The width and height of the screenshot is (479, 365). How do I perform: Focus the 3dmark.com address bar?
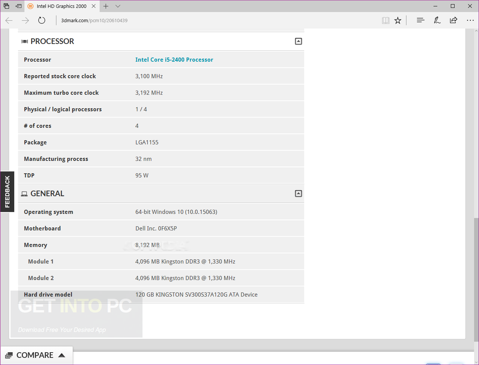click(218, 20)
